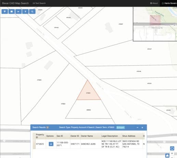Minimize the Search Results panel
Screen dimensions: 177x158
pyautogui.click(x=138, y=127)
